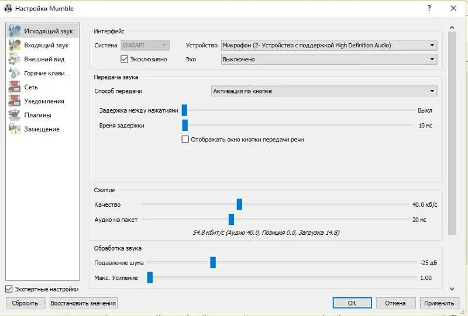Click the Отмена button
The height and width of the screenshot is (316, 468).
point(395,303)
